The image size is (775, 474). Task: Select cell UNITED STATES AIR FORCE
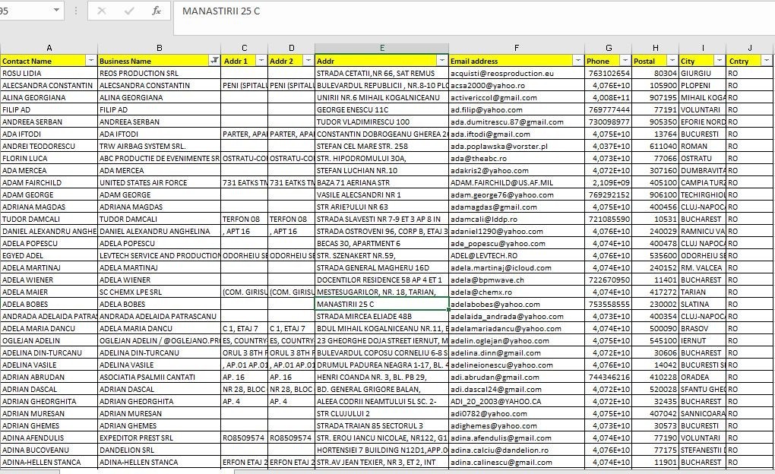pyautogui.click(x=159, y=182)
